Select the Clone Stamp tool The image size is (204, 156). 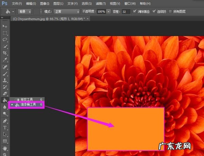point(5,80)
